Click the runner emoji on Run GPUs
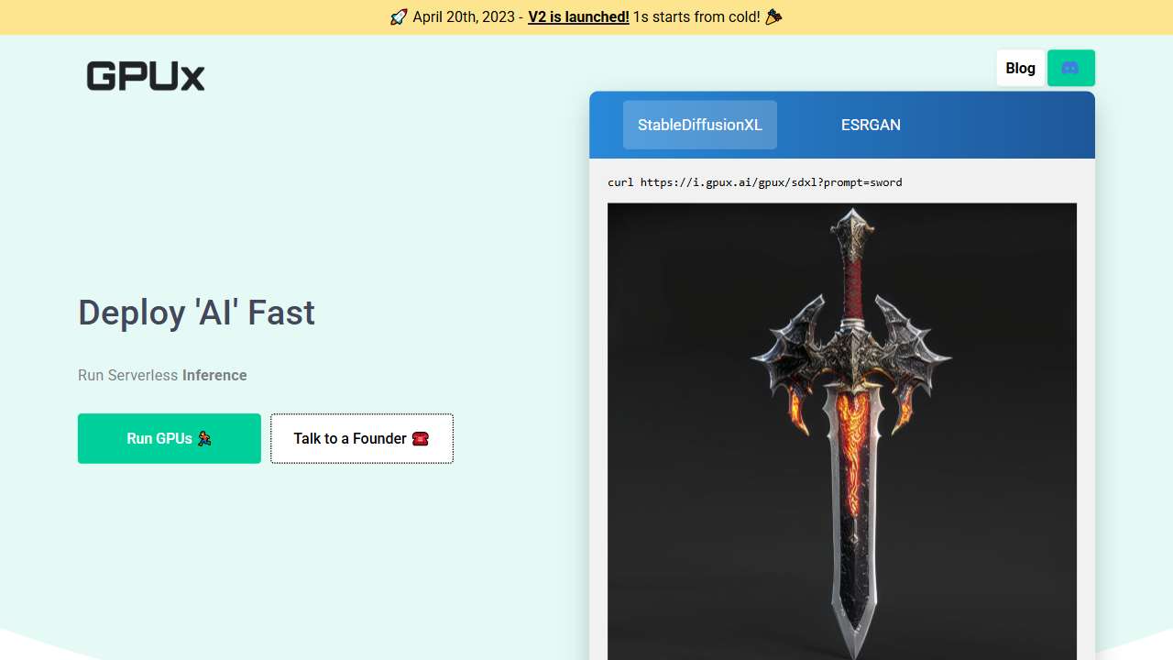 204,438
